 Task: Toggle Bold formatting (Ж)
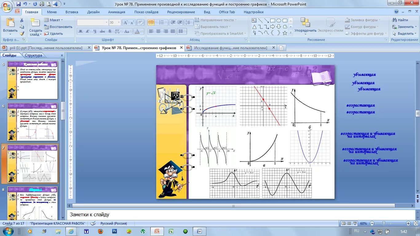[x=81, y=31]
